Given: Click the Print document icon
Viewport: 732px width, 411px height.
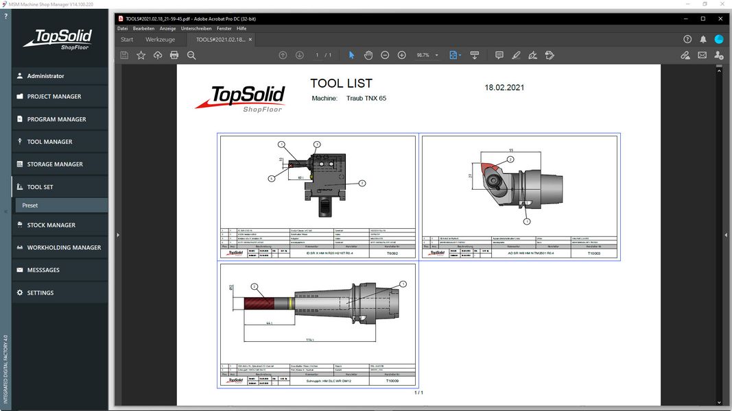Looking at the screenshot, I should tap(174, 55).
